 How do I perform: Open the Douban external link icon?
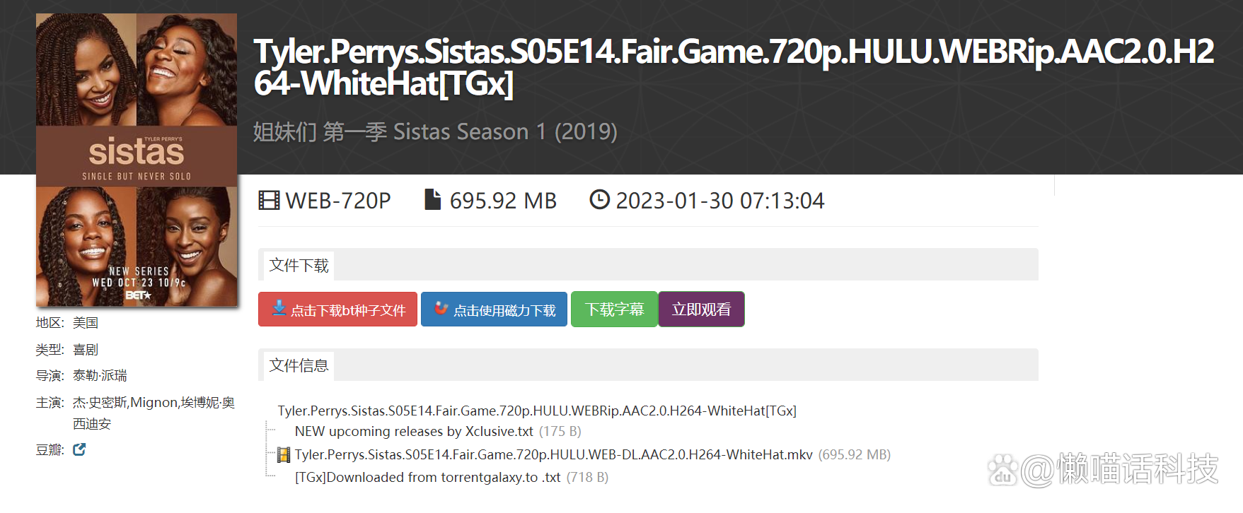pyautogui.click(x=79, y=449)
